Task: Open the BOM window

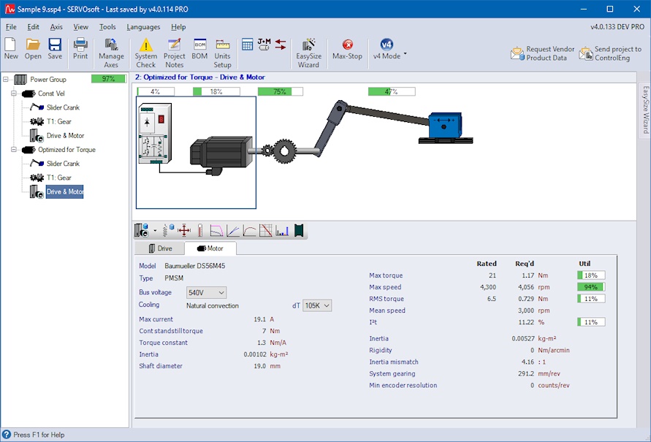Action: [199, 50]
